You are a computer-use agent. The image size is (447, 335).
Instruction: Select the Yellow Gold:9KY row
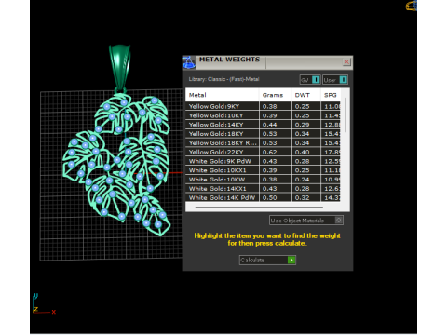(263, 106)
